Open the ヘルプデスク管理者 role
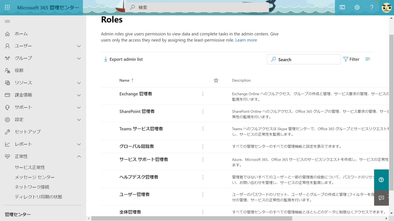This screenshot has width=394, height=221. click(139, 177)
